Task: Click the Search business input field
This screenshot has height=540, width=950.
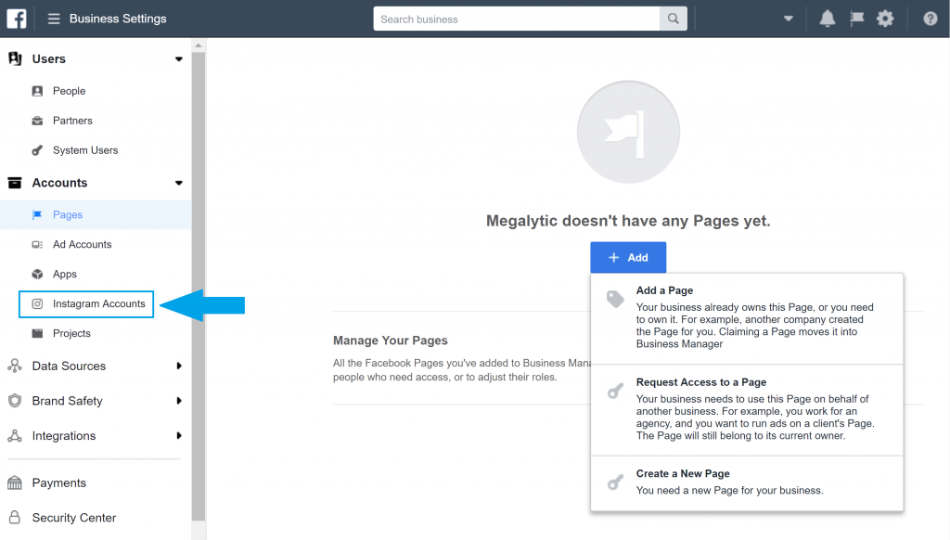Action: pos(517,19)
